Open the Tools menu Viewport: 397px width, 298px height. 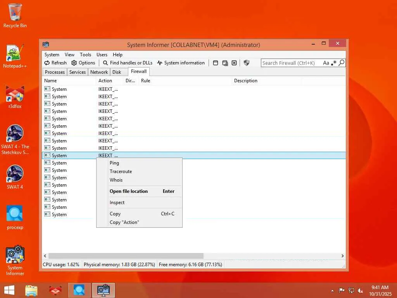point(85,54)
